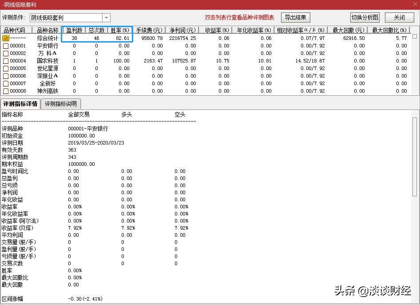Screen dimensions: 420x305
Task: Sort by the 净利润(元) column header
Action: click(x=182, y=30)
